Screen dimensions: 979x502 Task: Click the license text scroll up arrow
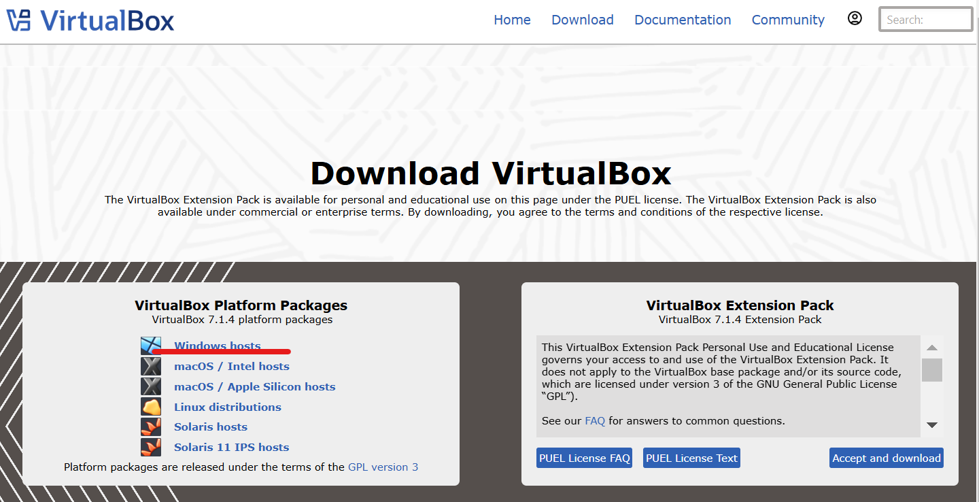(932, 348)
